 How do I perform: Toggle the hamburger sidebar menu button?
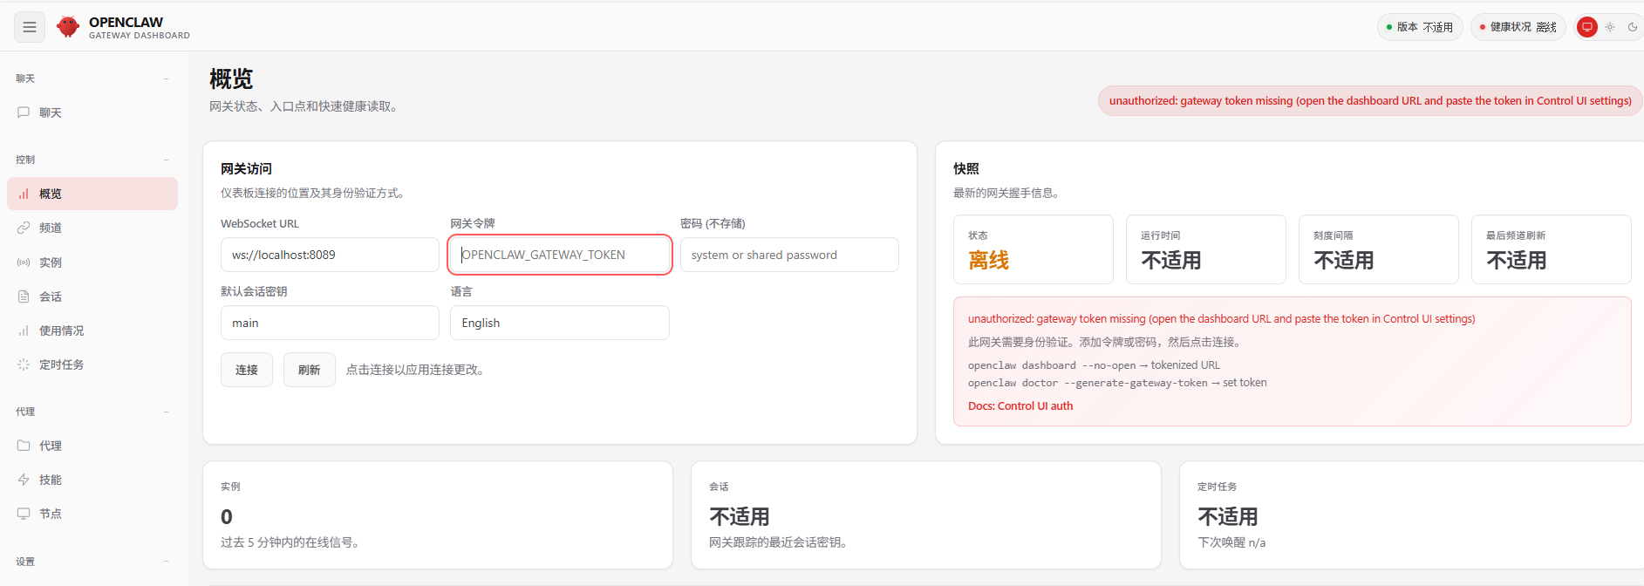(29, 27)
